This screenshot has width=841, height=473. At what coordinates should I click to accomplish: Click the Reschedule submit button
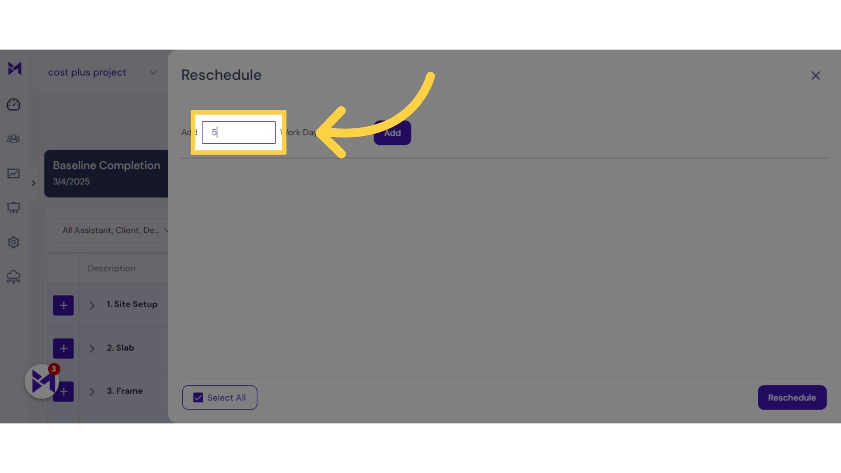click(x=792, y=397)
